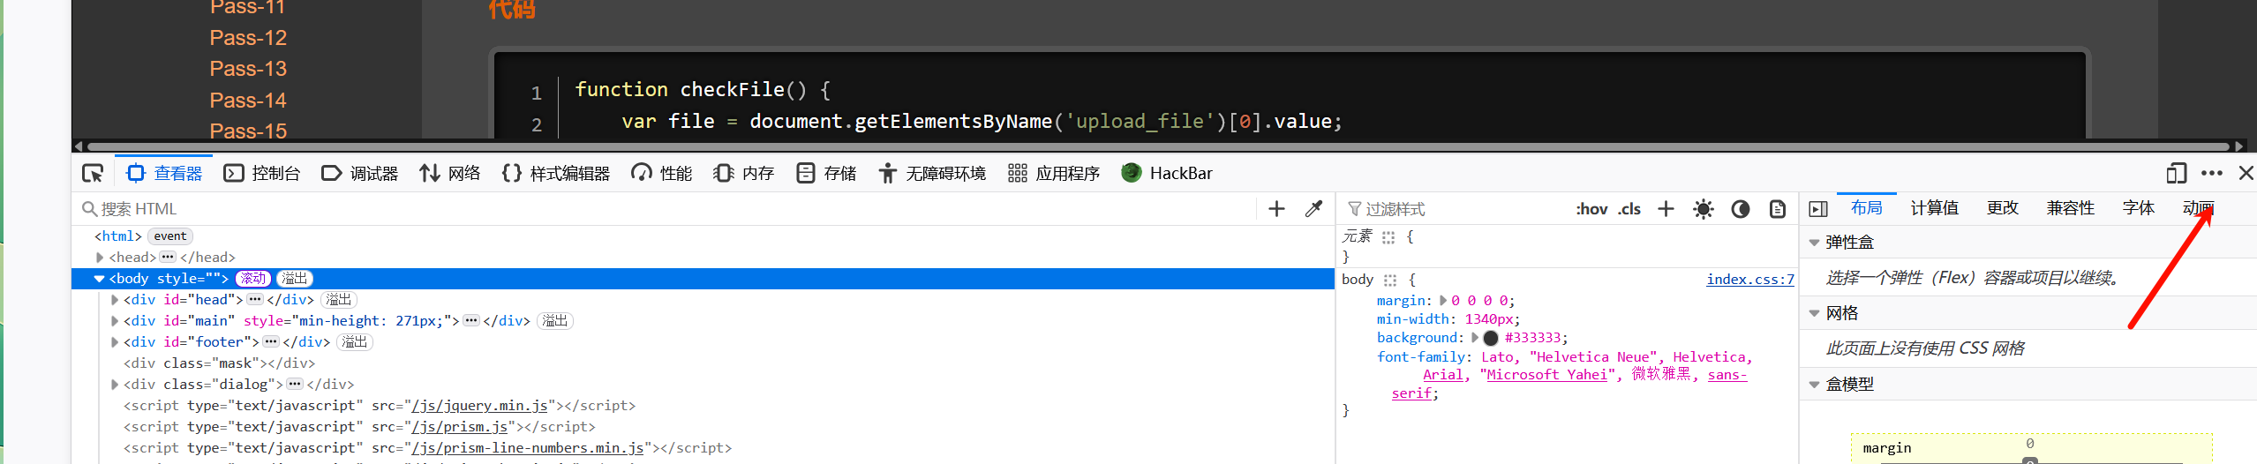Select the Computed (计算值) sidebar tab
Image resolution: width=2257 pixels, height=464 pixels.
click(1934, 208)
